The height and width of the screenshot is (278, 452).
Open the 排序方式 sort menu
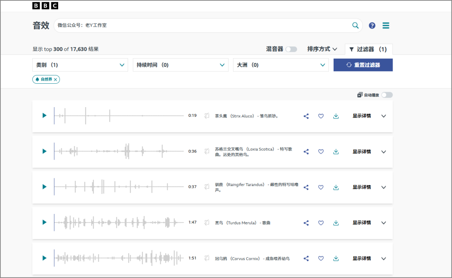pos(322,49)
